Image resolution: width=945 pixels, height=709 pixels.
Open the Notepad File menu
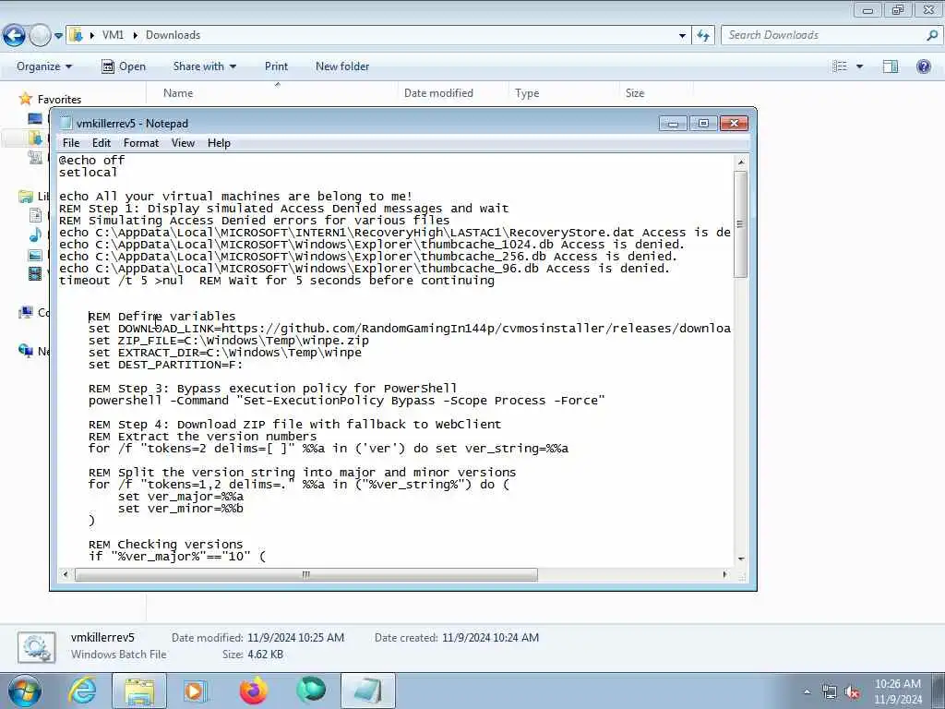(70, 143)
